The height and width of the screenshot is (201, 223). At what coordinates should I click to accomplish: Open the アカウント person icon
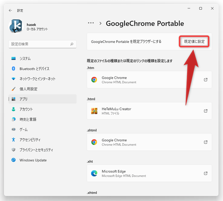tap(13, 109)
